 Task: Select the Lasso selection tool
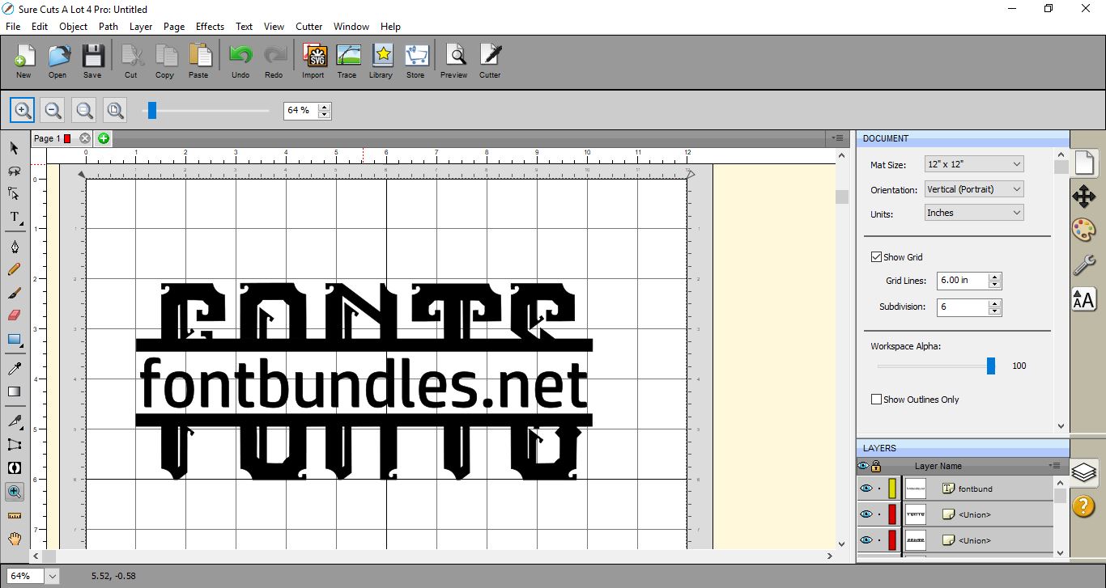click(14, 171)
